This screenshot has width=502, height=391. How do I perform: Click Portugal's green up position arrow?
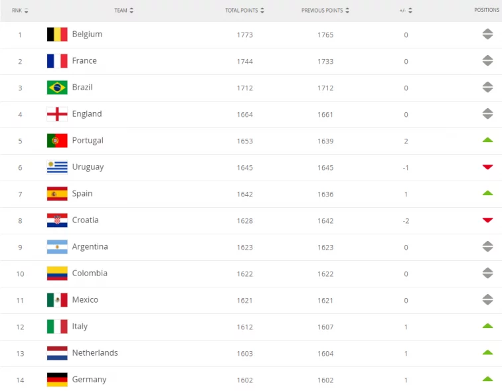487,140
